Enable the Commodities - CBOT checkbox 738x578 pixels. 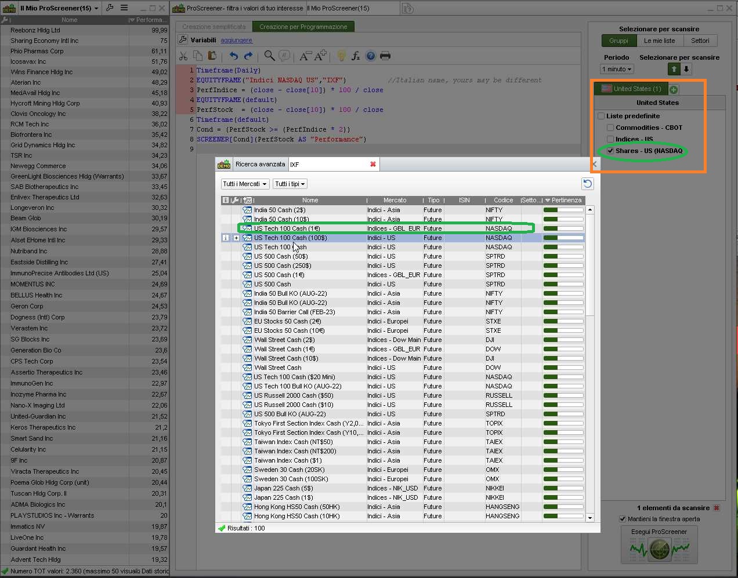tap(610, 128)
